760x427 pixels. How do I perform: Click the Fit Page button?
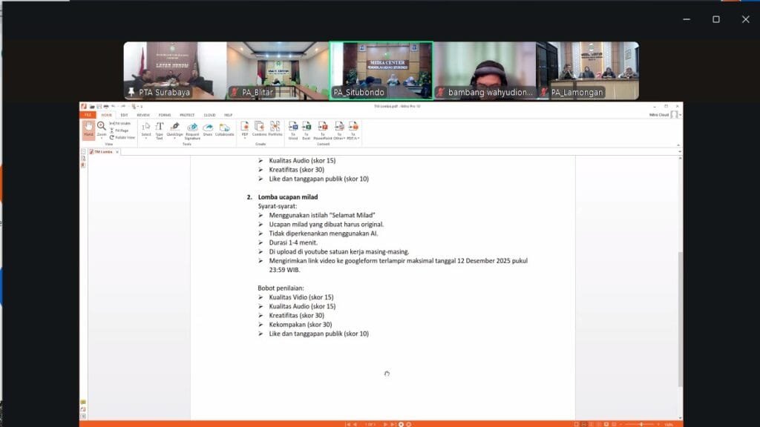(121, 130)
